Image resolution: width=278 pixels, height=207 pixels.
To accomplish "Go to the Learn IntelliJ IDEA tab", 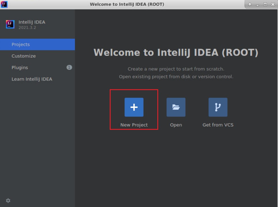I will pyautogui.click(x=32, y=79).
